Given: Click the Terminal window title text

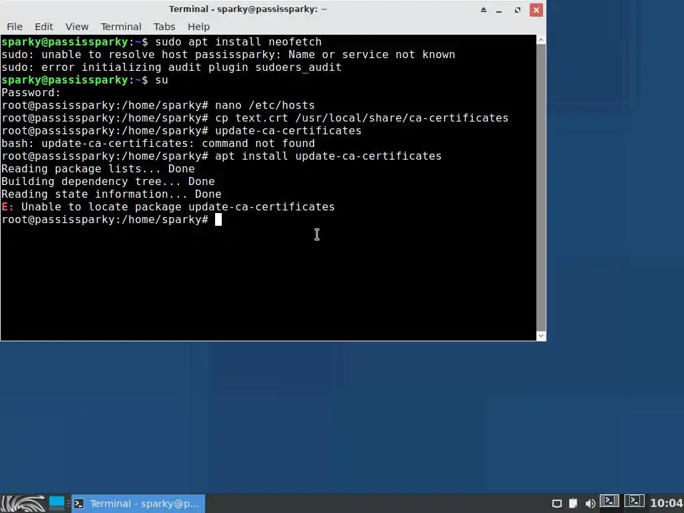Looking at the screenshot, I should tap(248, 9).
